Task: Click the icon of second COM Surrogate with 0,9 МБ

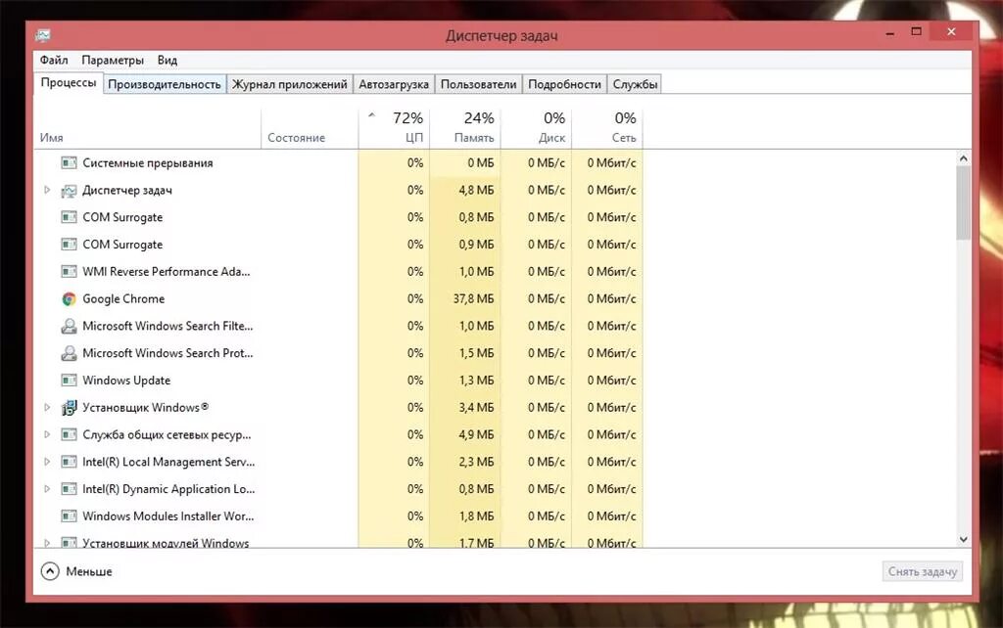Action: pyautogui.click(x=69, y=245)
